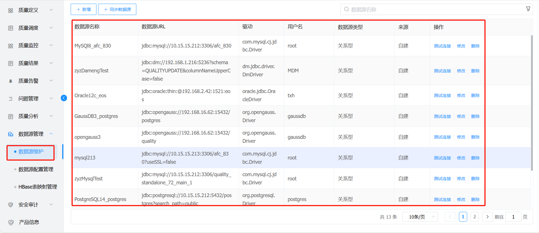Click the 质量调度 sidebar icon
The height and width of the screenshot is (233, 539).
pos(11,28)
